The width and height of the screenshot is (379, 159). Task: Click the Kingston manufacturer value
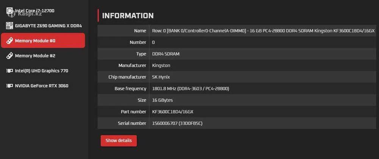[x=161, y=65]
